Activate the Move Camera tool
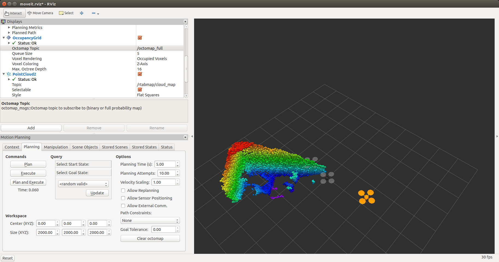Viewport: 499px width, 262px height. coord(40,13)
